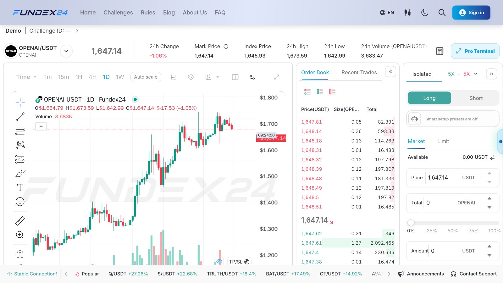Toggle the eye visibility icon on chart

pyautogui.click(x=219, y=261)
